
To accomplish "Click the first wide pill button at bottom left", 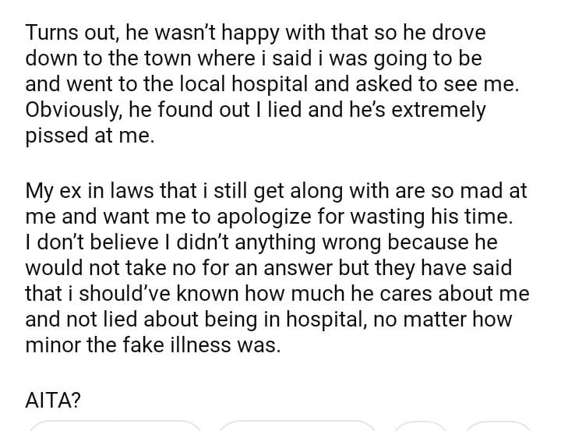I will tap(115, 426).
